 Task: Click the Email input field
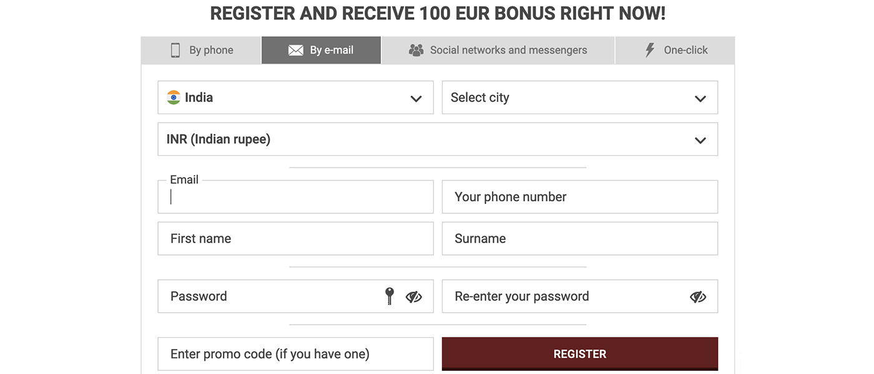295,197
